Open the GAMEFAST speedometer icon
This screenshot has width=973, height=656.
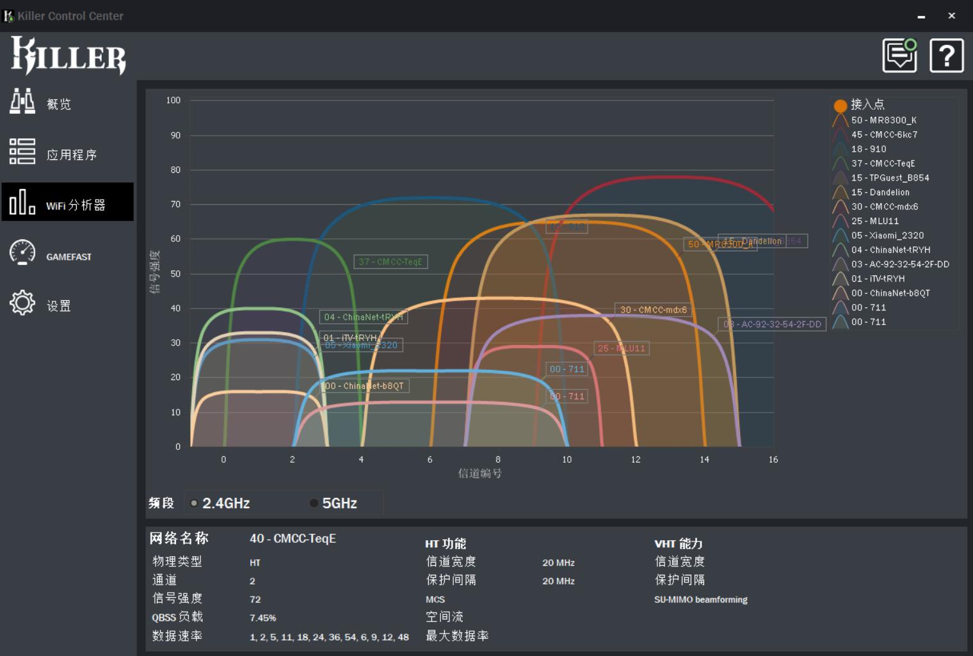point(22,252)
